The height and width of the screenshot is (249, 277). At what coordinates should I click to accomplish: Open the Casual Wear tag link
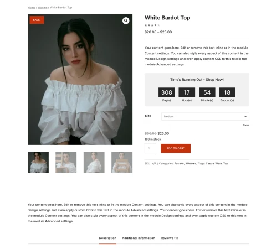[214, 163]
